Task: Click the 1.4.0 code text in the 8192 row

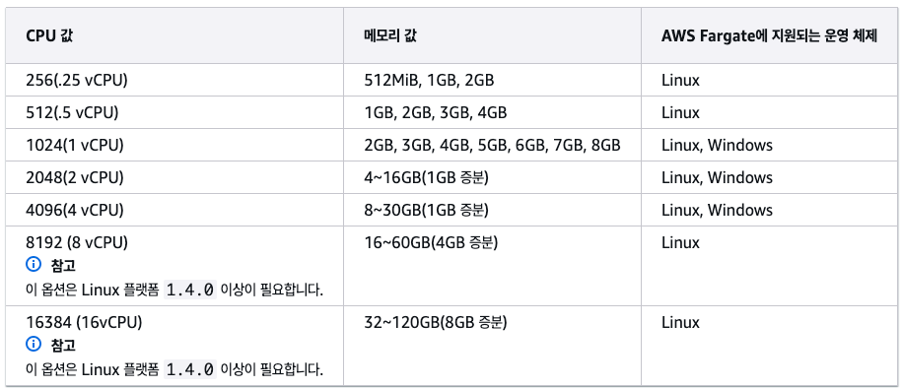Action: pos(190,290)
